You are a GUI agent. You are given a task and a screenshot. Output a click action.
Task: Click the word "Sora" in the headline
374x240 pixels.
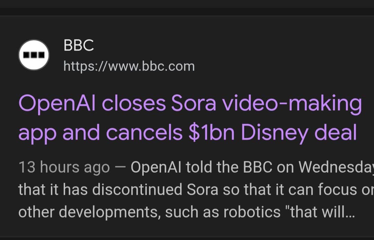click(194, 104)
